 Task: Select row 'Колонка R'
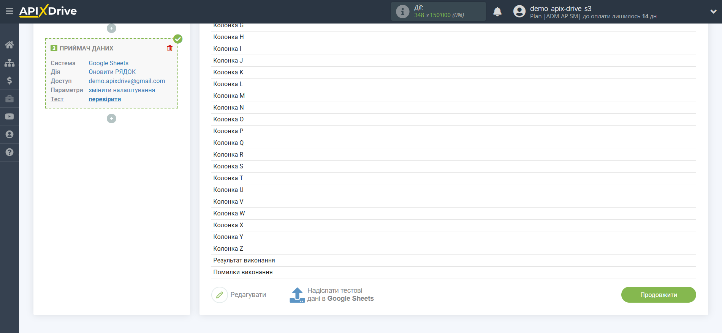pos(454,155)
